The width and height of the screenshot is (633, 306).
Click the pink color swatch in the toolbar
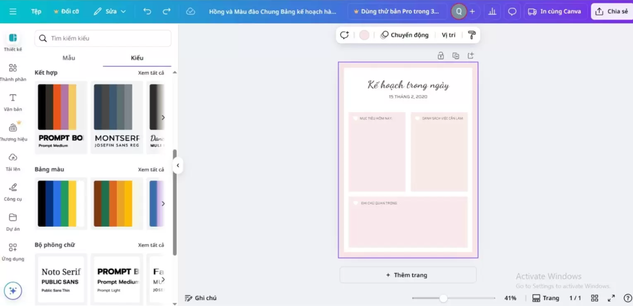[x=364, y=34]
